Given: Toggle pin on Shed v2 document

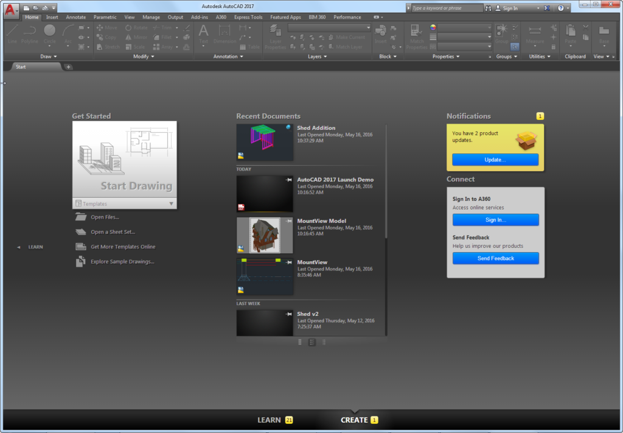Looking at the screenshot, I should point(289,314).
